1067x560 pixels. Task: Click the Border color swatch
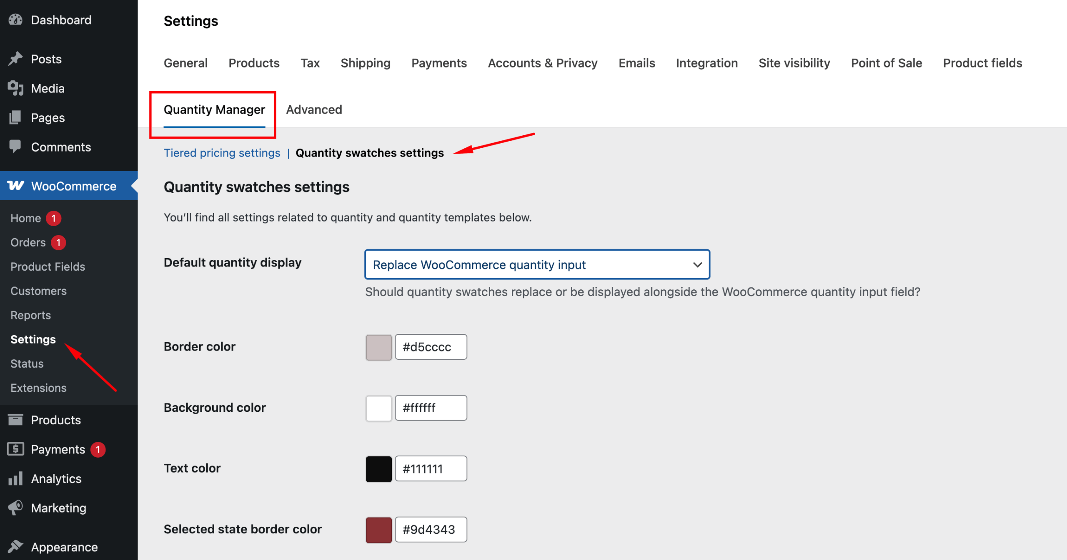tap(378, 346)
